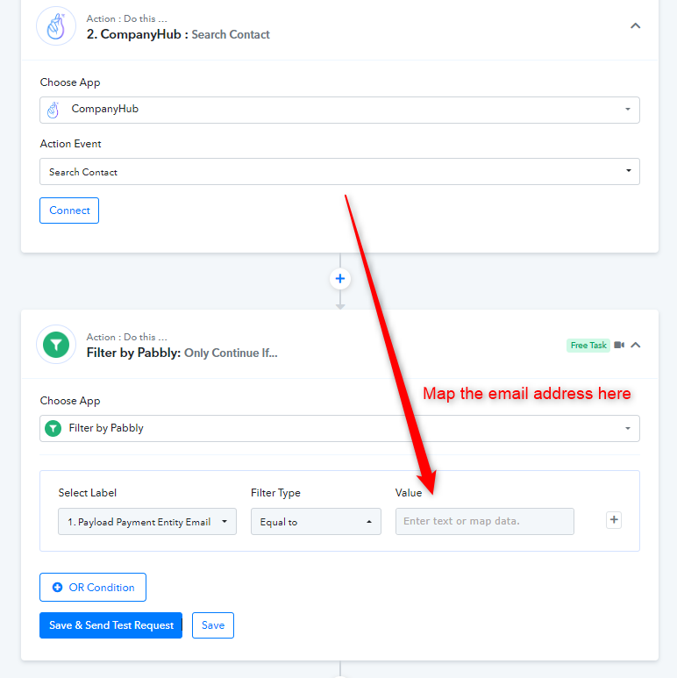Click the green Filter by Pabbly step icon
The height and width of the screenshot is (678, 677).
[x=56, y=345]
